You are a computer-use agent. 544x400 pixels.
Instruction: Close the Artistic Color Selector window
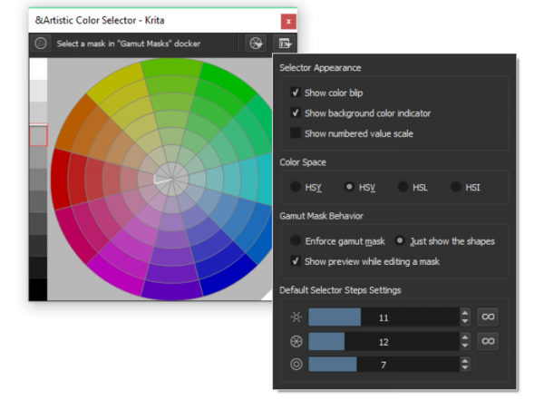tap(288, 20)
